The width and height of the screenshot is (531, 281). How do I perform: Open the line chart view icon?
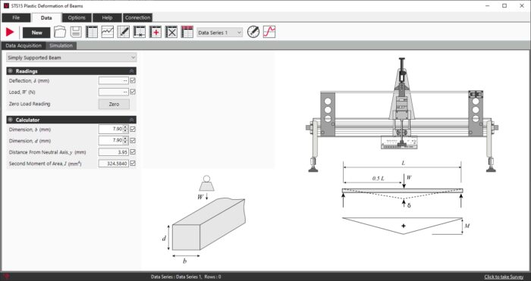108,32
